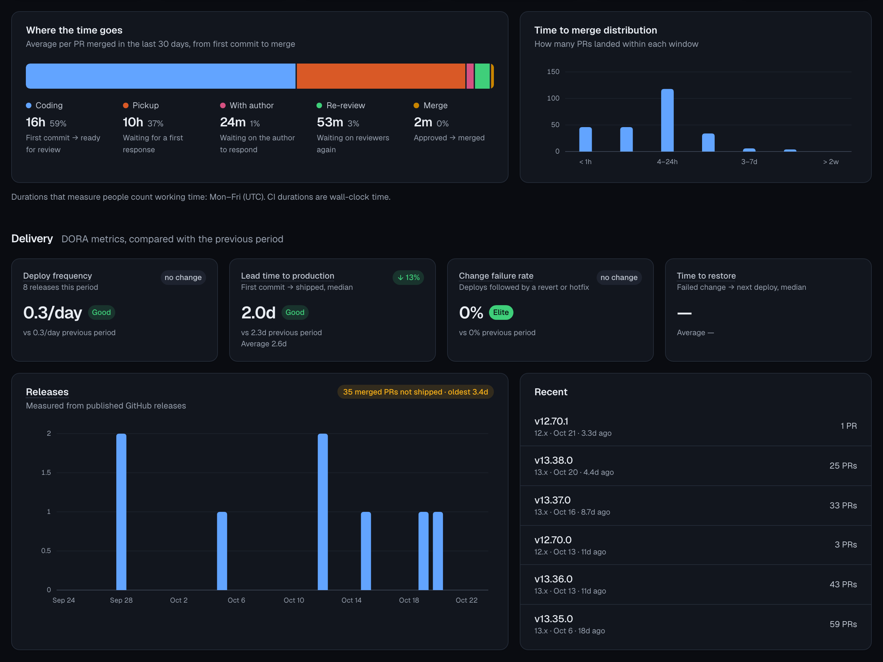The image size is (883, 662).
Task: Open release v13.35.0 in Recent list
Action: tap(695, 624)
